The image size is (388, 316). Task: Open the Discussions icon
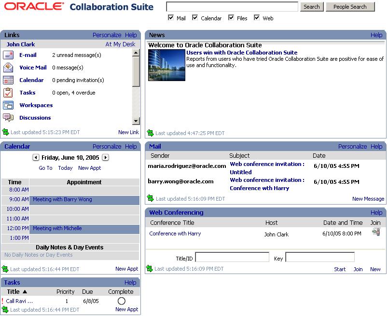8,118
